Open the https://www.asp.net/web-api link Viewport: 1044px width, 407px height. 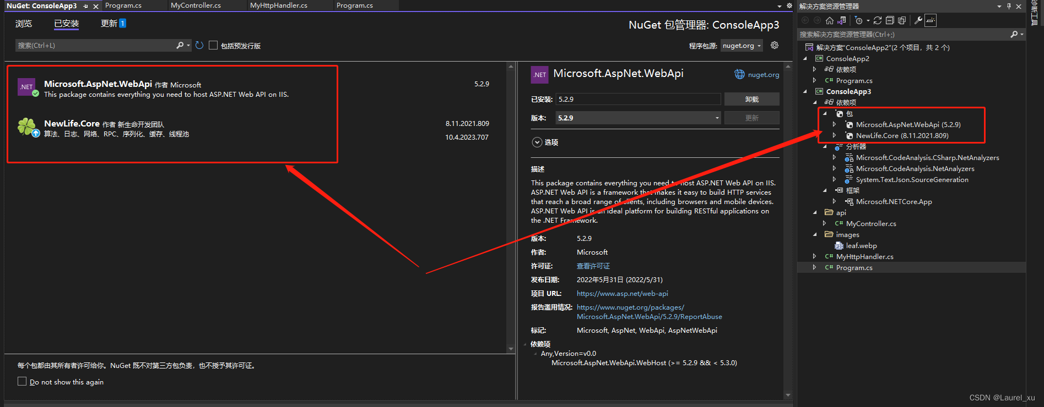coord(623,294)
